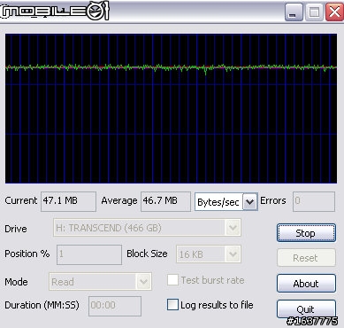Viewport: 344px width, 328px height.
Task: Close the window with red X
Action: (x=334, y=12)
